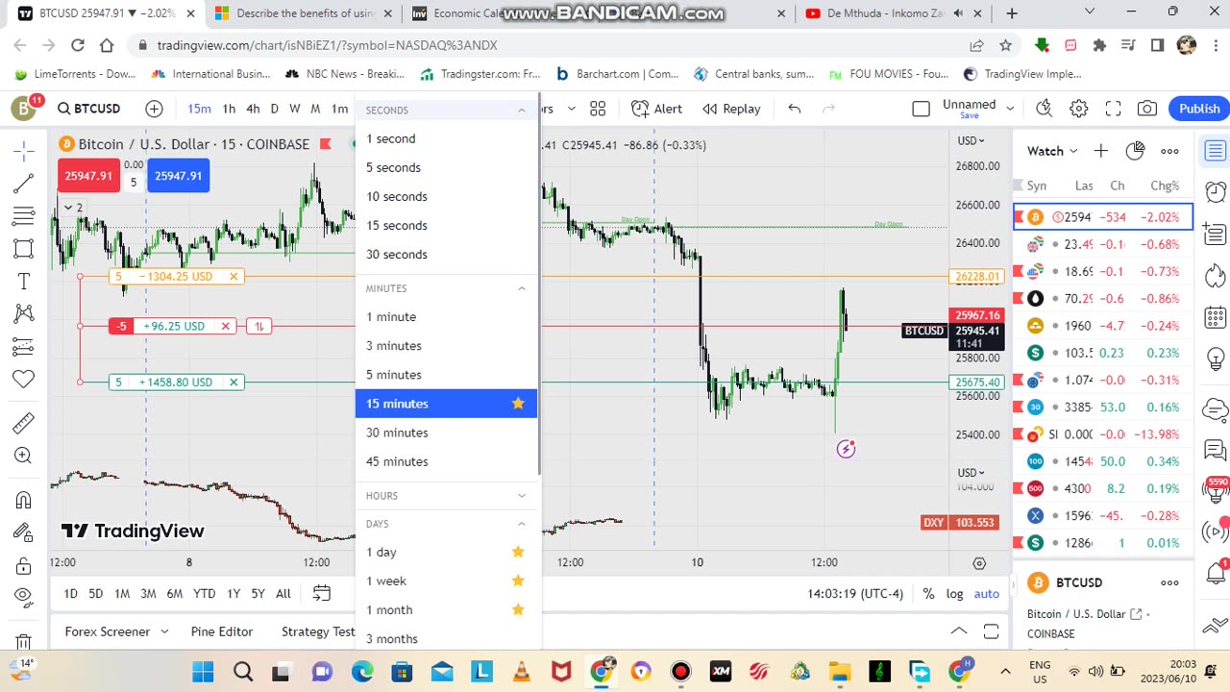The width and height of the screenshot is (1230, 692).
Task: Click the add symbol compare plus button
Action: click(154, 109)
